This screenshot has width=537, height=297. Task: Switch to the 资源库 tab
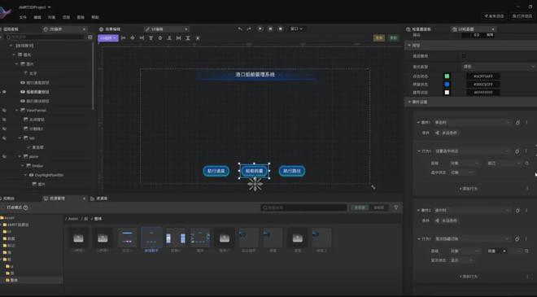(x=98, y=199)
